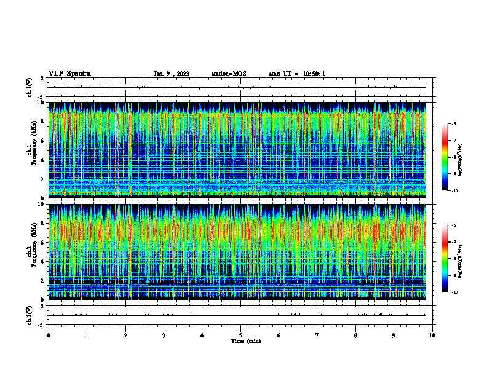
Task: Click the '7' minute tick label
Action: point(317,335)
